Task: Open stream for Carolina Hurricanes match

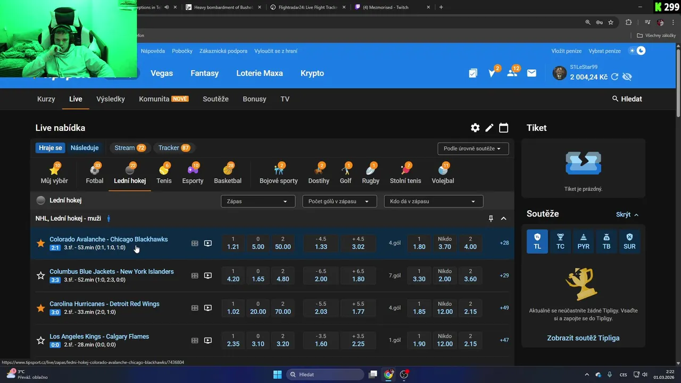Action: coord(208,308)
